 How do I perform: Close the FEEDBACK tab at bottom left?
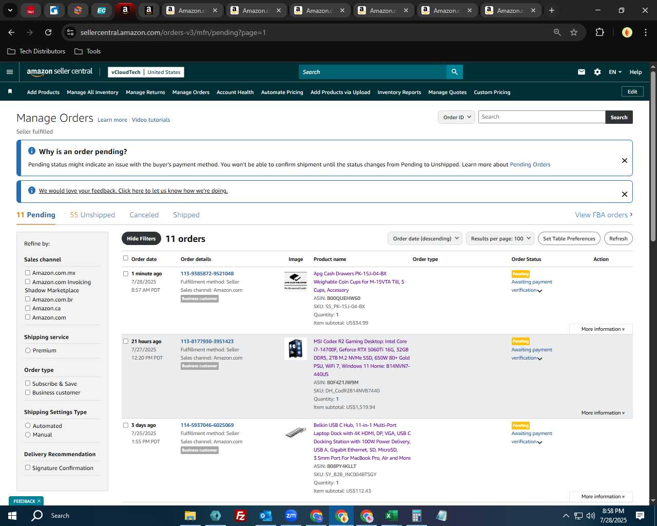39,501
